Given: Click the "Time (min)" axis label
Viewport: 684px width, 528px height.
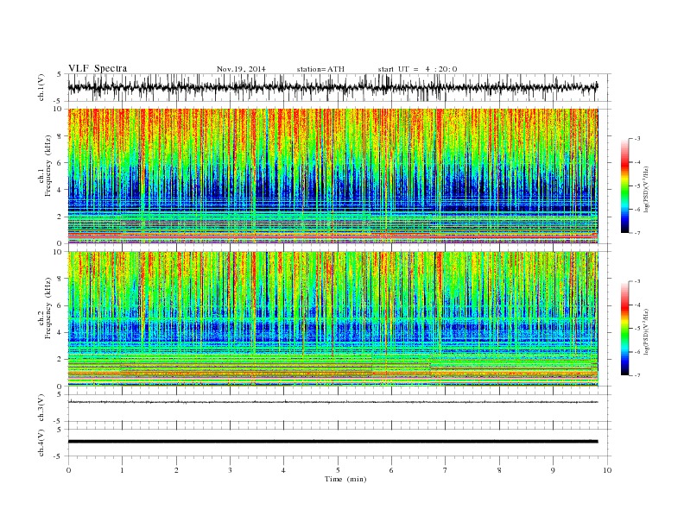Looking at the screenshot, I should (345, 479).
